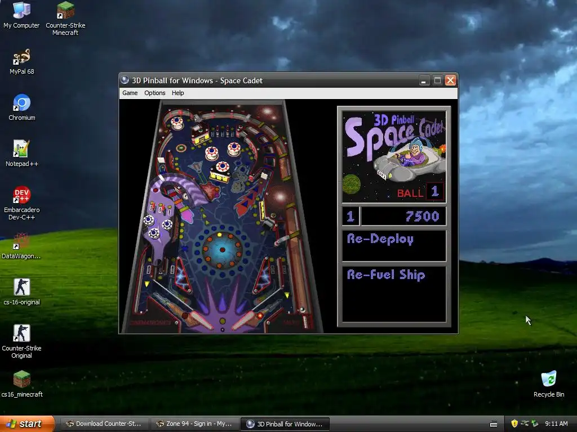Open the Options menu in 3D Pinball
Image resolution: width=577 pixels, height=432 pixels.
coord(154,93)
